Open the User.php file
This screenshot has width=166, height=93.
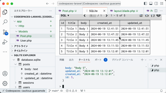pyautogui.click(x=26, y=41)
